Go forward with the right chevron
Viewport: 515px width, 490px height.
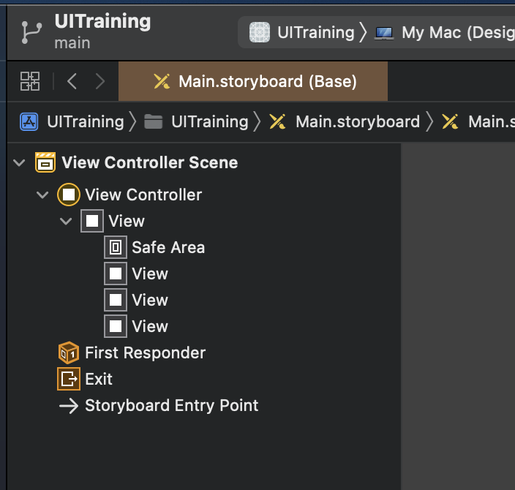[100, 81]
